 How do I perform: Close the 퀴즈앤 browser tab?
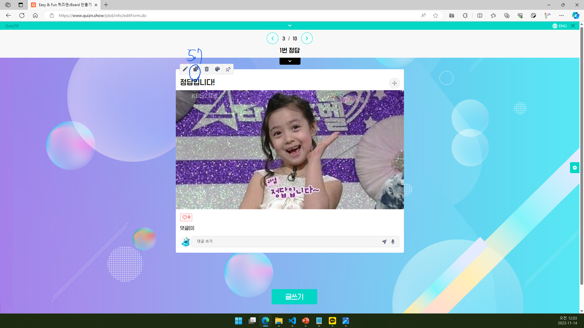96,5
